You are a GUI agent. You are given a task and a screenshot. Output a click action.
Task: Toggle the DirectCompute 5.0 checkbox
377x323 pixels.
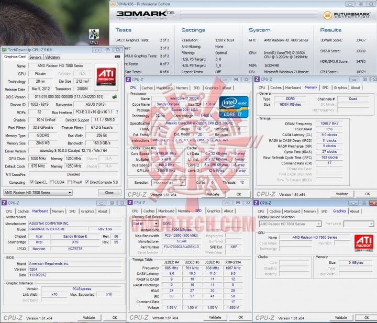point(87,182)
